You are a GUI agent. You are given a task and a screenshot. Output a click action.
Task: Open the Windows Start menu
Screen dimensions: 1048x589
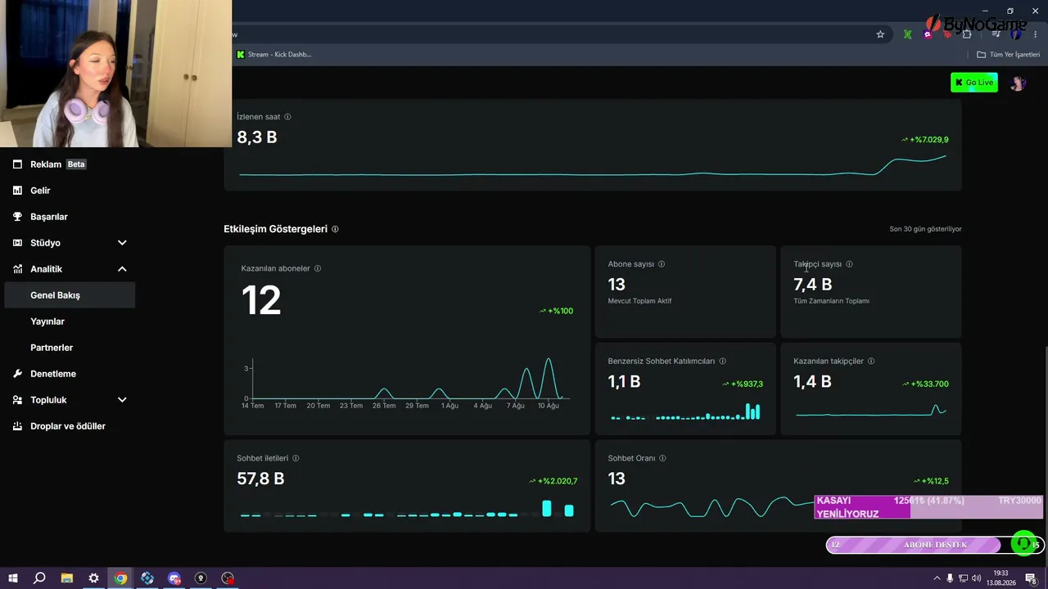[x=13, y=578]
